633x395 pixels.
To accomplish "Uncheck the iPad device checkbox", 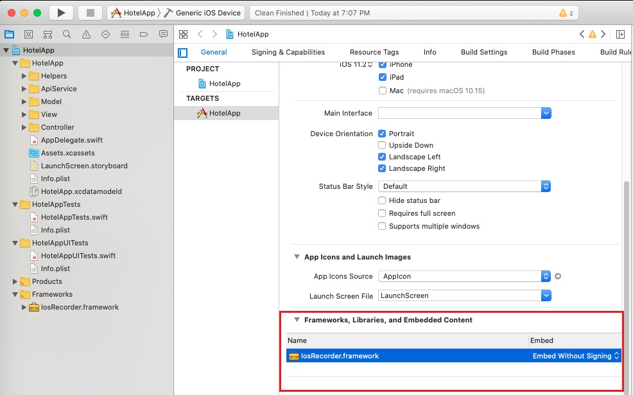I will point(382,77).
